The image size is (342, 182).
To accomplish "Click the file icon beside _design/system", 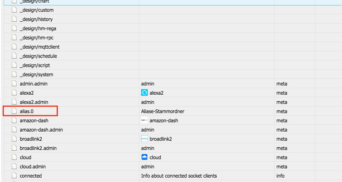I will [14, 74].
